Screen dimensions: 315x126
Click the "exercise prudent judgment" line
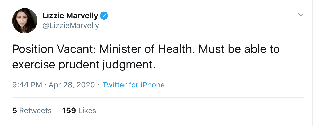pos(84,65)
